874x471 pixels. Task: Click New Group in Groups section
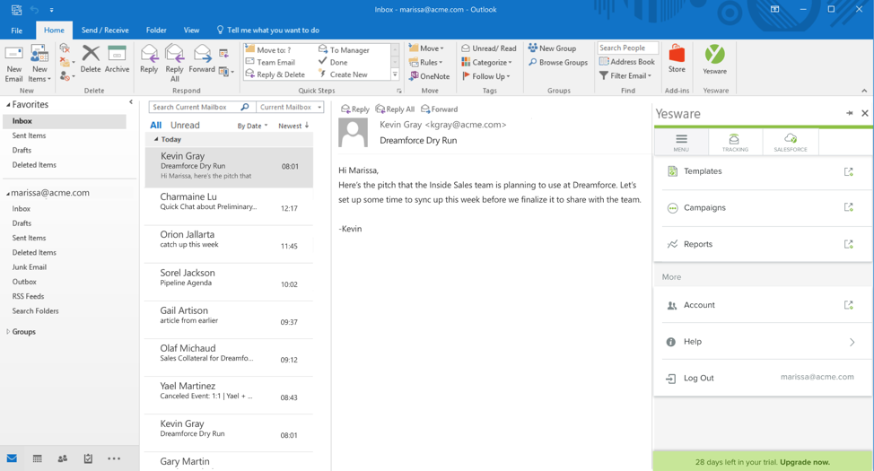553,48
